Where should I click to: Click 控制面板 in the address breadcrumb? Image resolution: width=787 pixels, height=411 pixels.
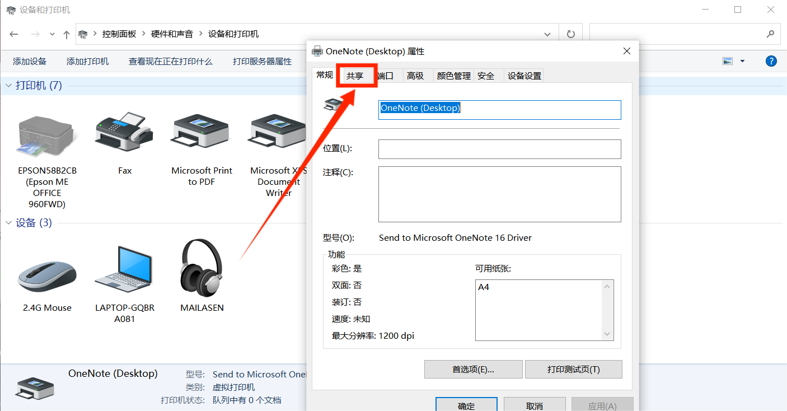coord(119,34)
